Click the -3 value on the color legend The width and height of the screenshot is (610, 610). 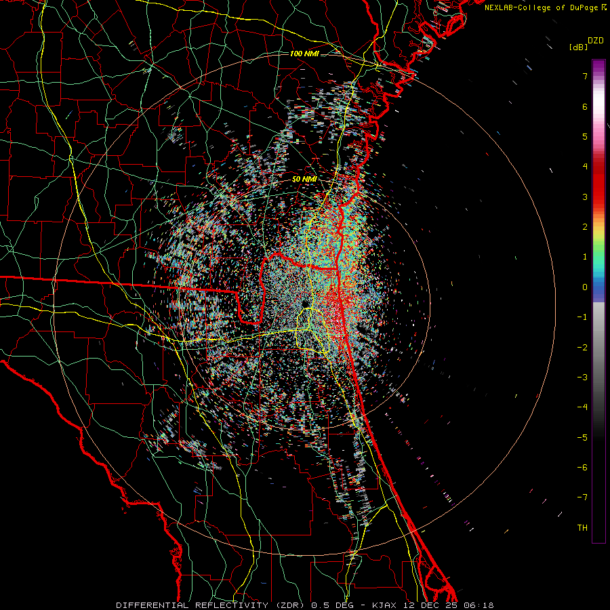pos(582,377)
